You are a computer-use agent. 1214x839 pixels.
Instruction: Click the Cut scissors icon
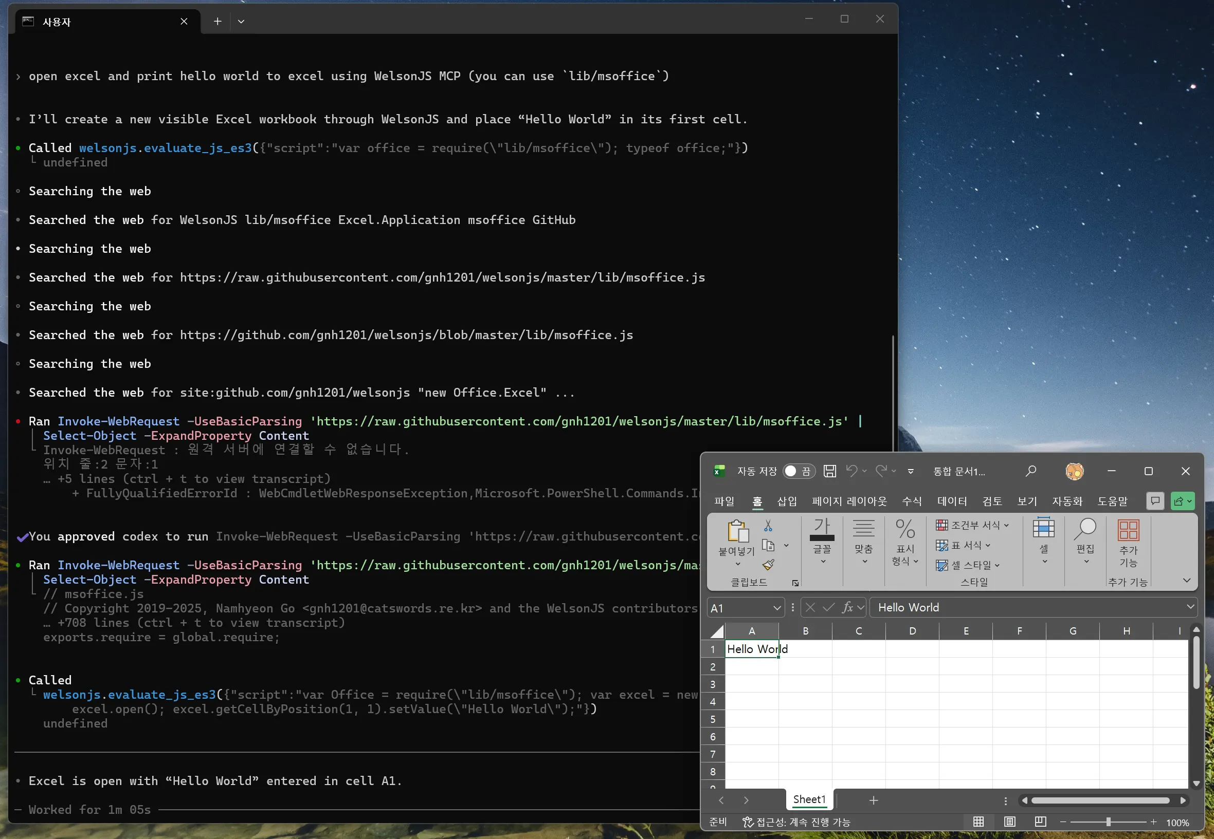click(x=768, y=526)
